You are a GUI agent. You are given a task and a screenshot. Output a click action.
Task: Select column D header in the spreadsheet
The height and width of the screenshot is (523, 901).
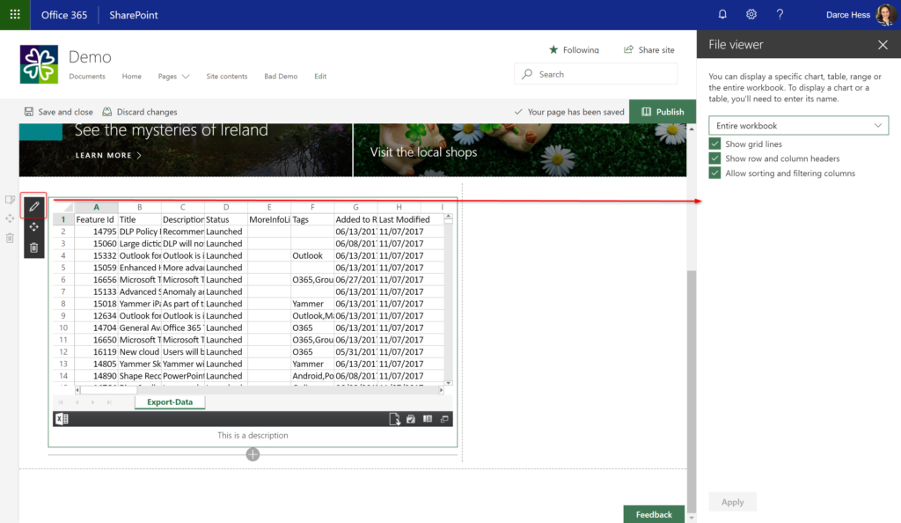pos(226,207)
